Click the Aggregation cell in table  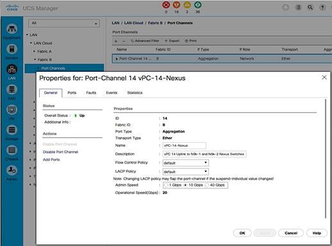tap(208, 58)
